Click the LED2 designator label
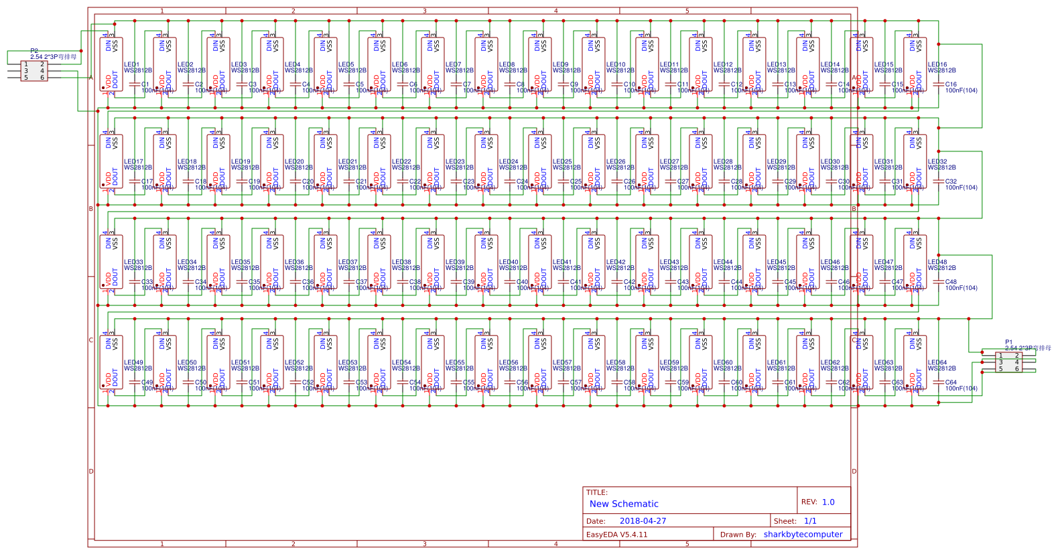The height and width of the screenshot is (554, 1058). 186,64
